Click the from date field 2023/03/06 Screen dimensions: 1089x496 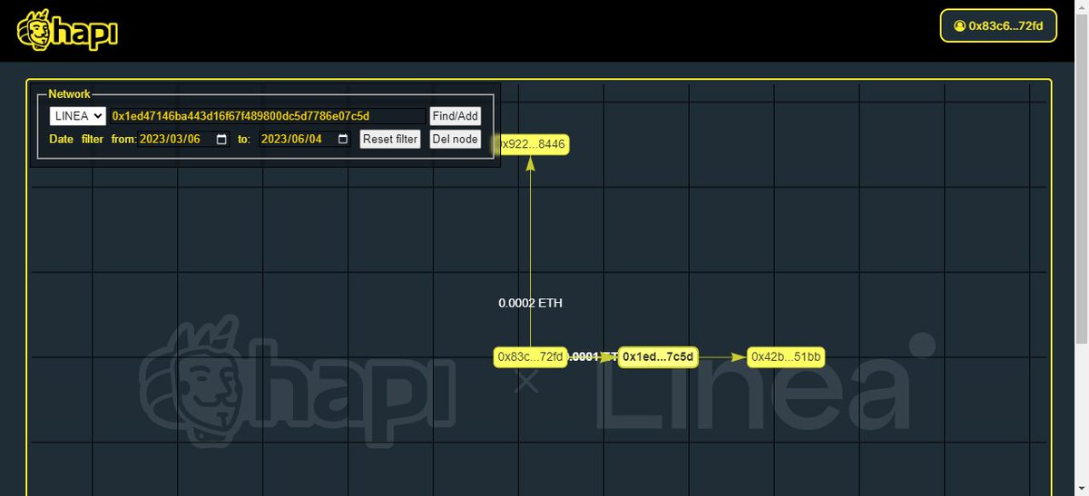click(183, 139)
